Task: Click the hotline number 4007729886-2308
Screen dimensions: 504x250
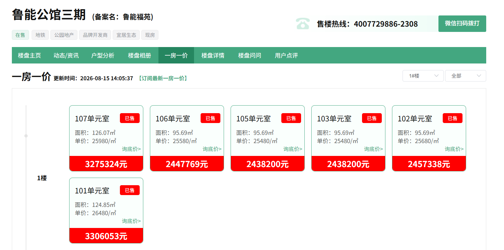Action: [386, 24]
